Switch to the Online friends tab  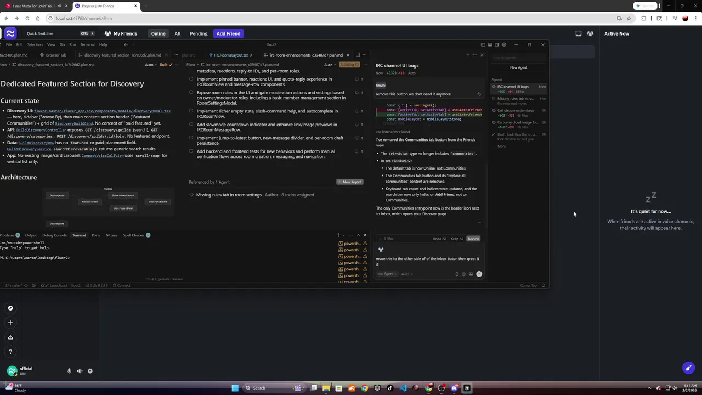(x=158, y=33)
